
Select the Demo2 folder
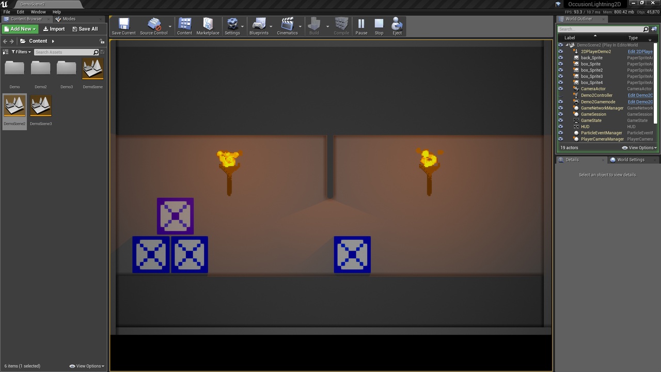40,68
